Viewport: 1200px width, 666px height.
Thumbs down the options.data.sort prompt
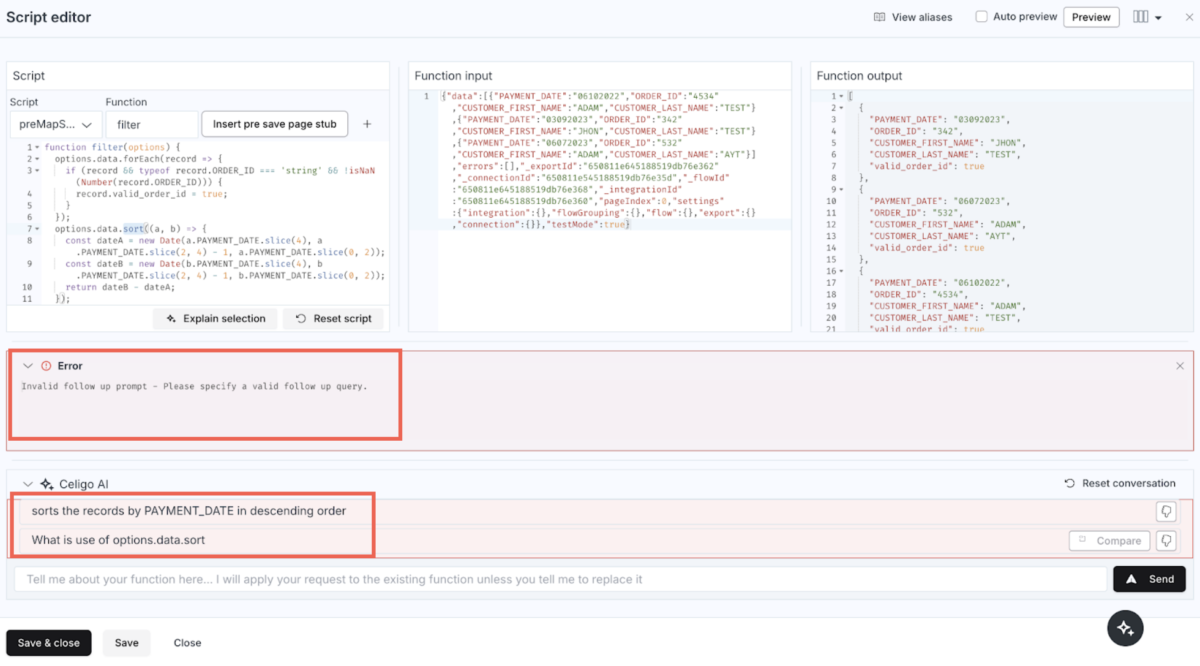point(1166,541)
